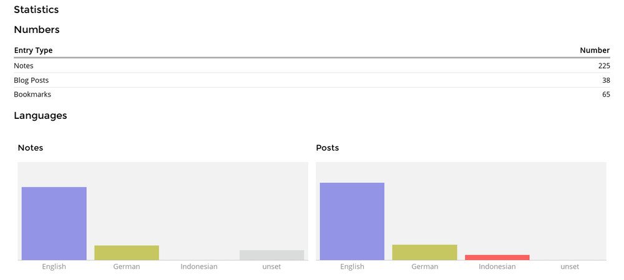Click the unset axis label in Posts chart

tap(570, 267)
